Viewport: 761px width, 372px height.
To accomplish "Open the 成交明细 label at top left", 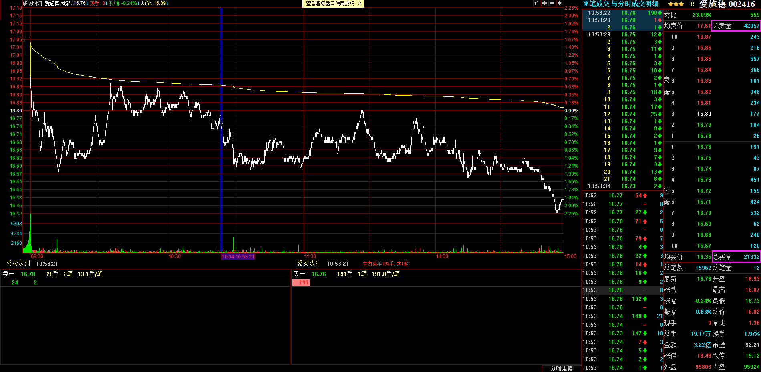I will click(32, 3).
